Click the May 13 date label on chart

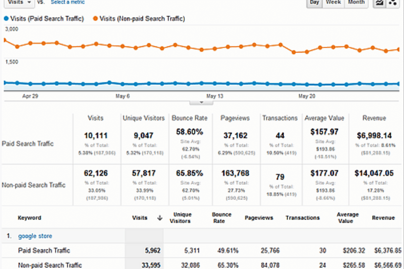215,96
